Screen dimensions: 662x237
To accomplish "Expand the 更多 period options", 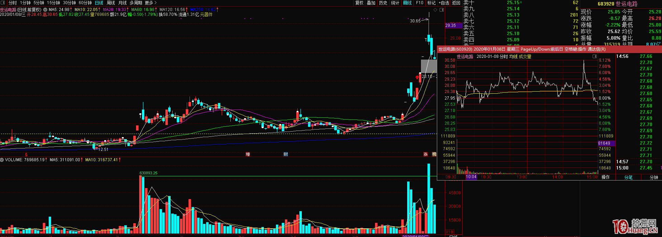I will 151,3.
